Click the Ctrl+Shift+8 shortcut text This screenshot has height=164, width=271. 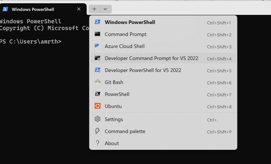(x=219, y=107)
